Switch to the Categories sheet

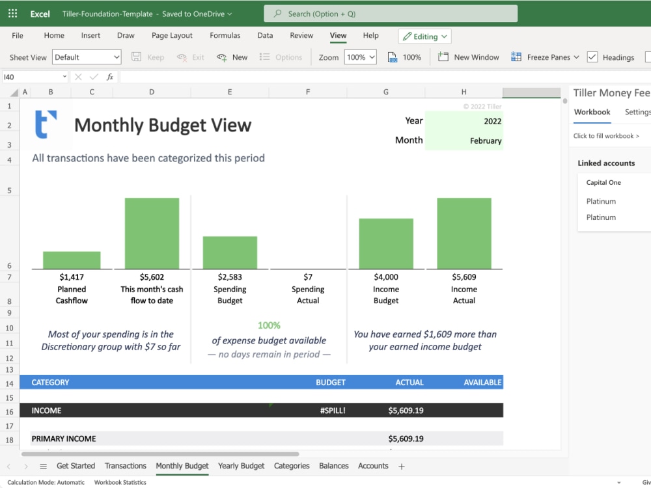[292, 466]
